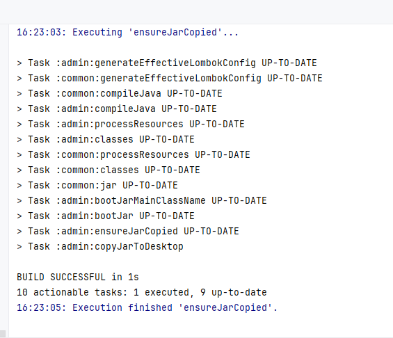Select the admin:processResources task line
393x338 pixels.
click(x=130, y=124)
